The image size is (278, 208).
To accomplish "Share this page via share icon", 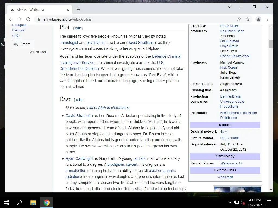I will (x=239, y=19).
